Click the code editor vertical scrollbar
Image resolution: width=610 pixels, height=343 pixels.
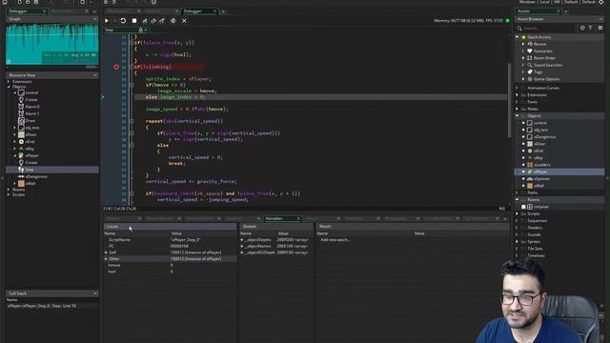[x=509, y=100]
